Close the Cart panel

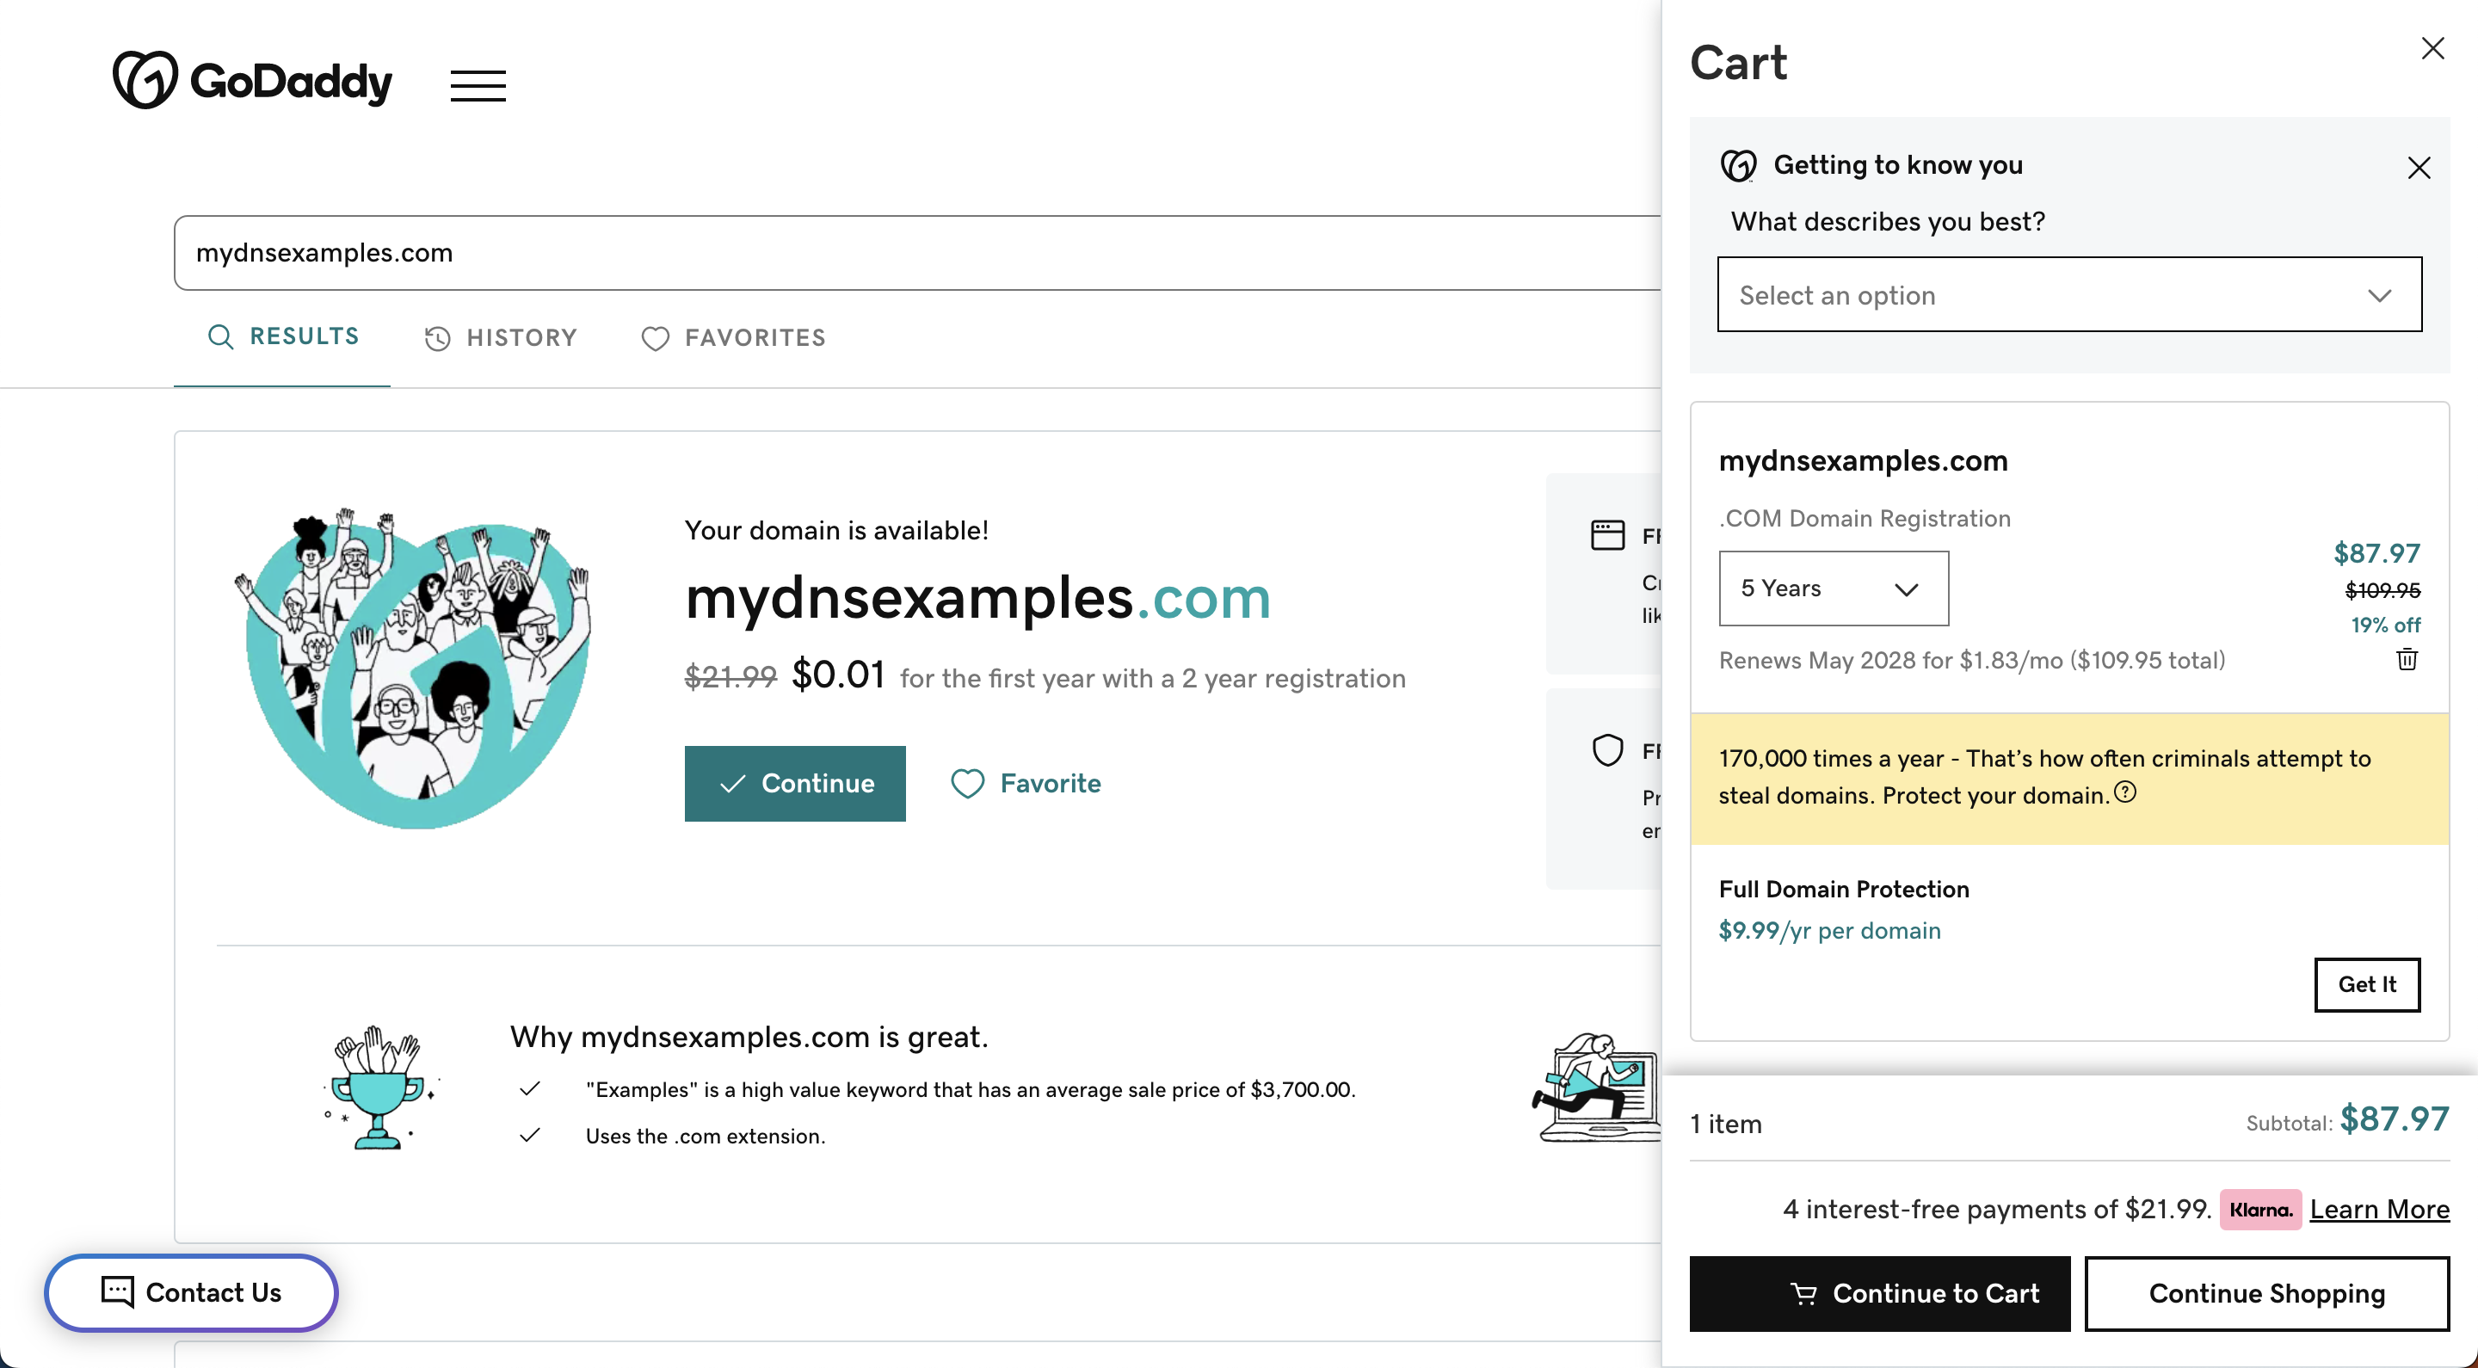[x=2432, y=48]
